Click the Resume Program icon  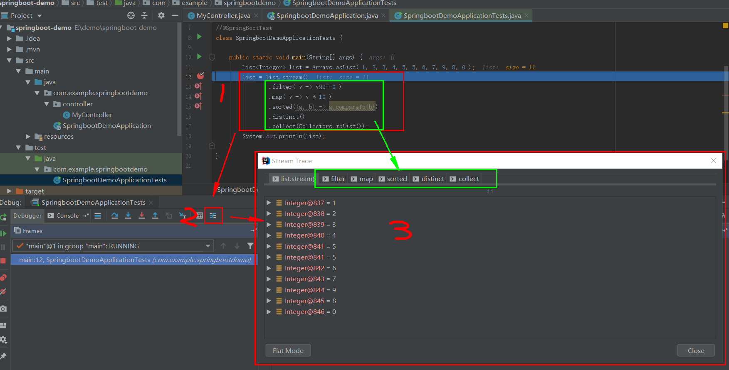tap(3, 233)
